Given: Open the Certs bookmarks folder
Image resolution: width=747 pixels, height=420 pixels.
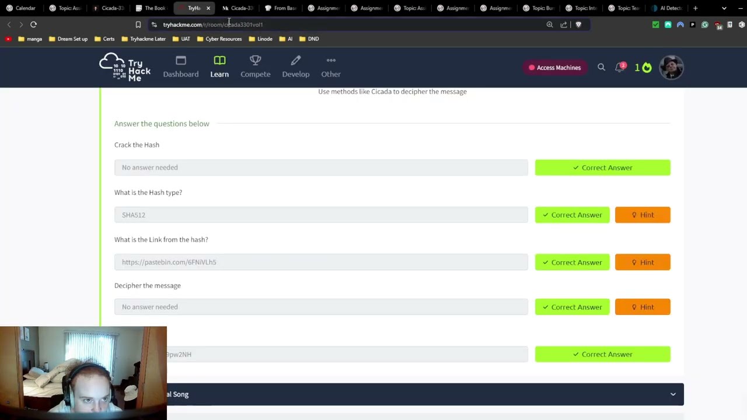Looking at the screenshot, I should point(104,39).
